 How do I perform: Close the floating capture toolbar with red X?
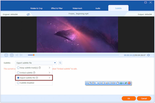(x=129, y=83)
